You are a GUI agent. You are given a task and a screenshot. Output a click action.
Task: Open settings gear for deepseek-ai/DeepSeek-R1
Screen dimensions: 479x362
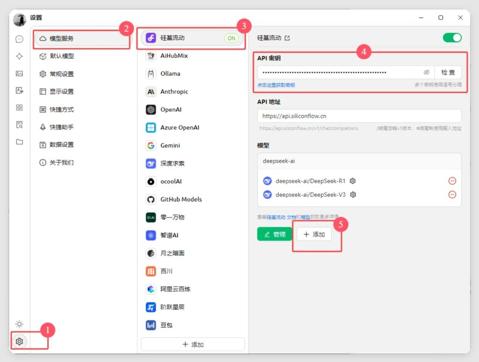(x=353, y=181)
